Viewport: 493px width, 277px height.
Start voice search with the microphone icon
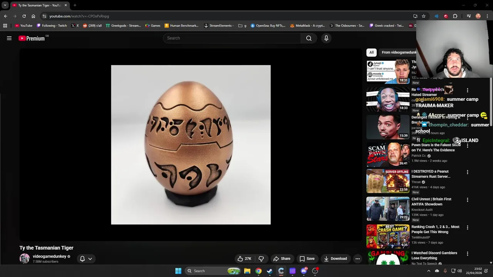coord(326,38)
